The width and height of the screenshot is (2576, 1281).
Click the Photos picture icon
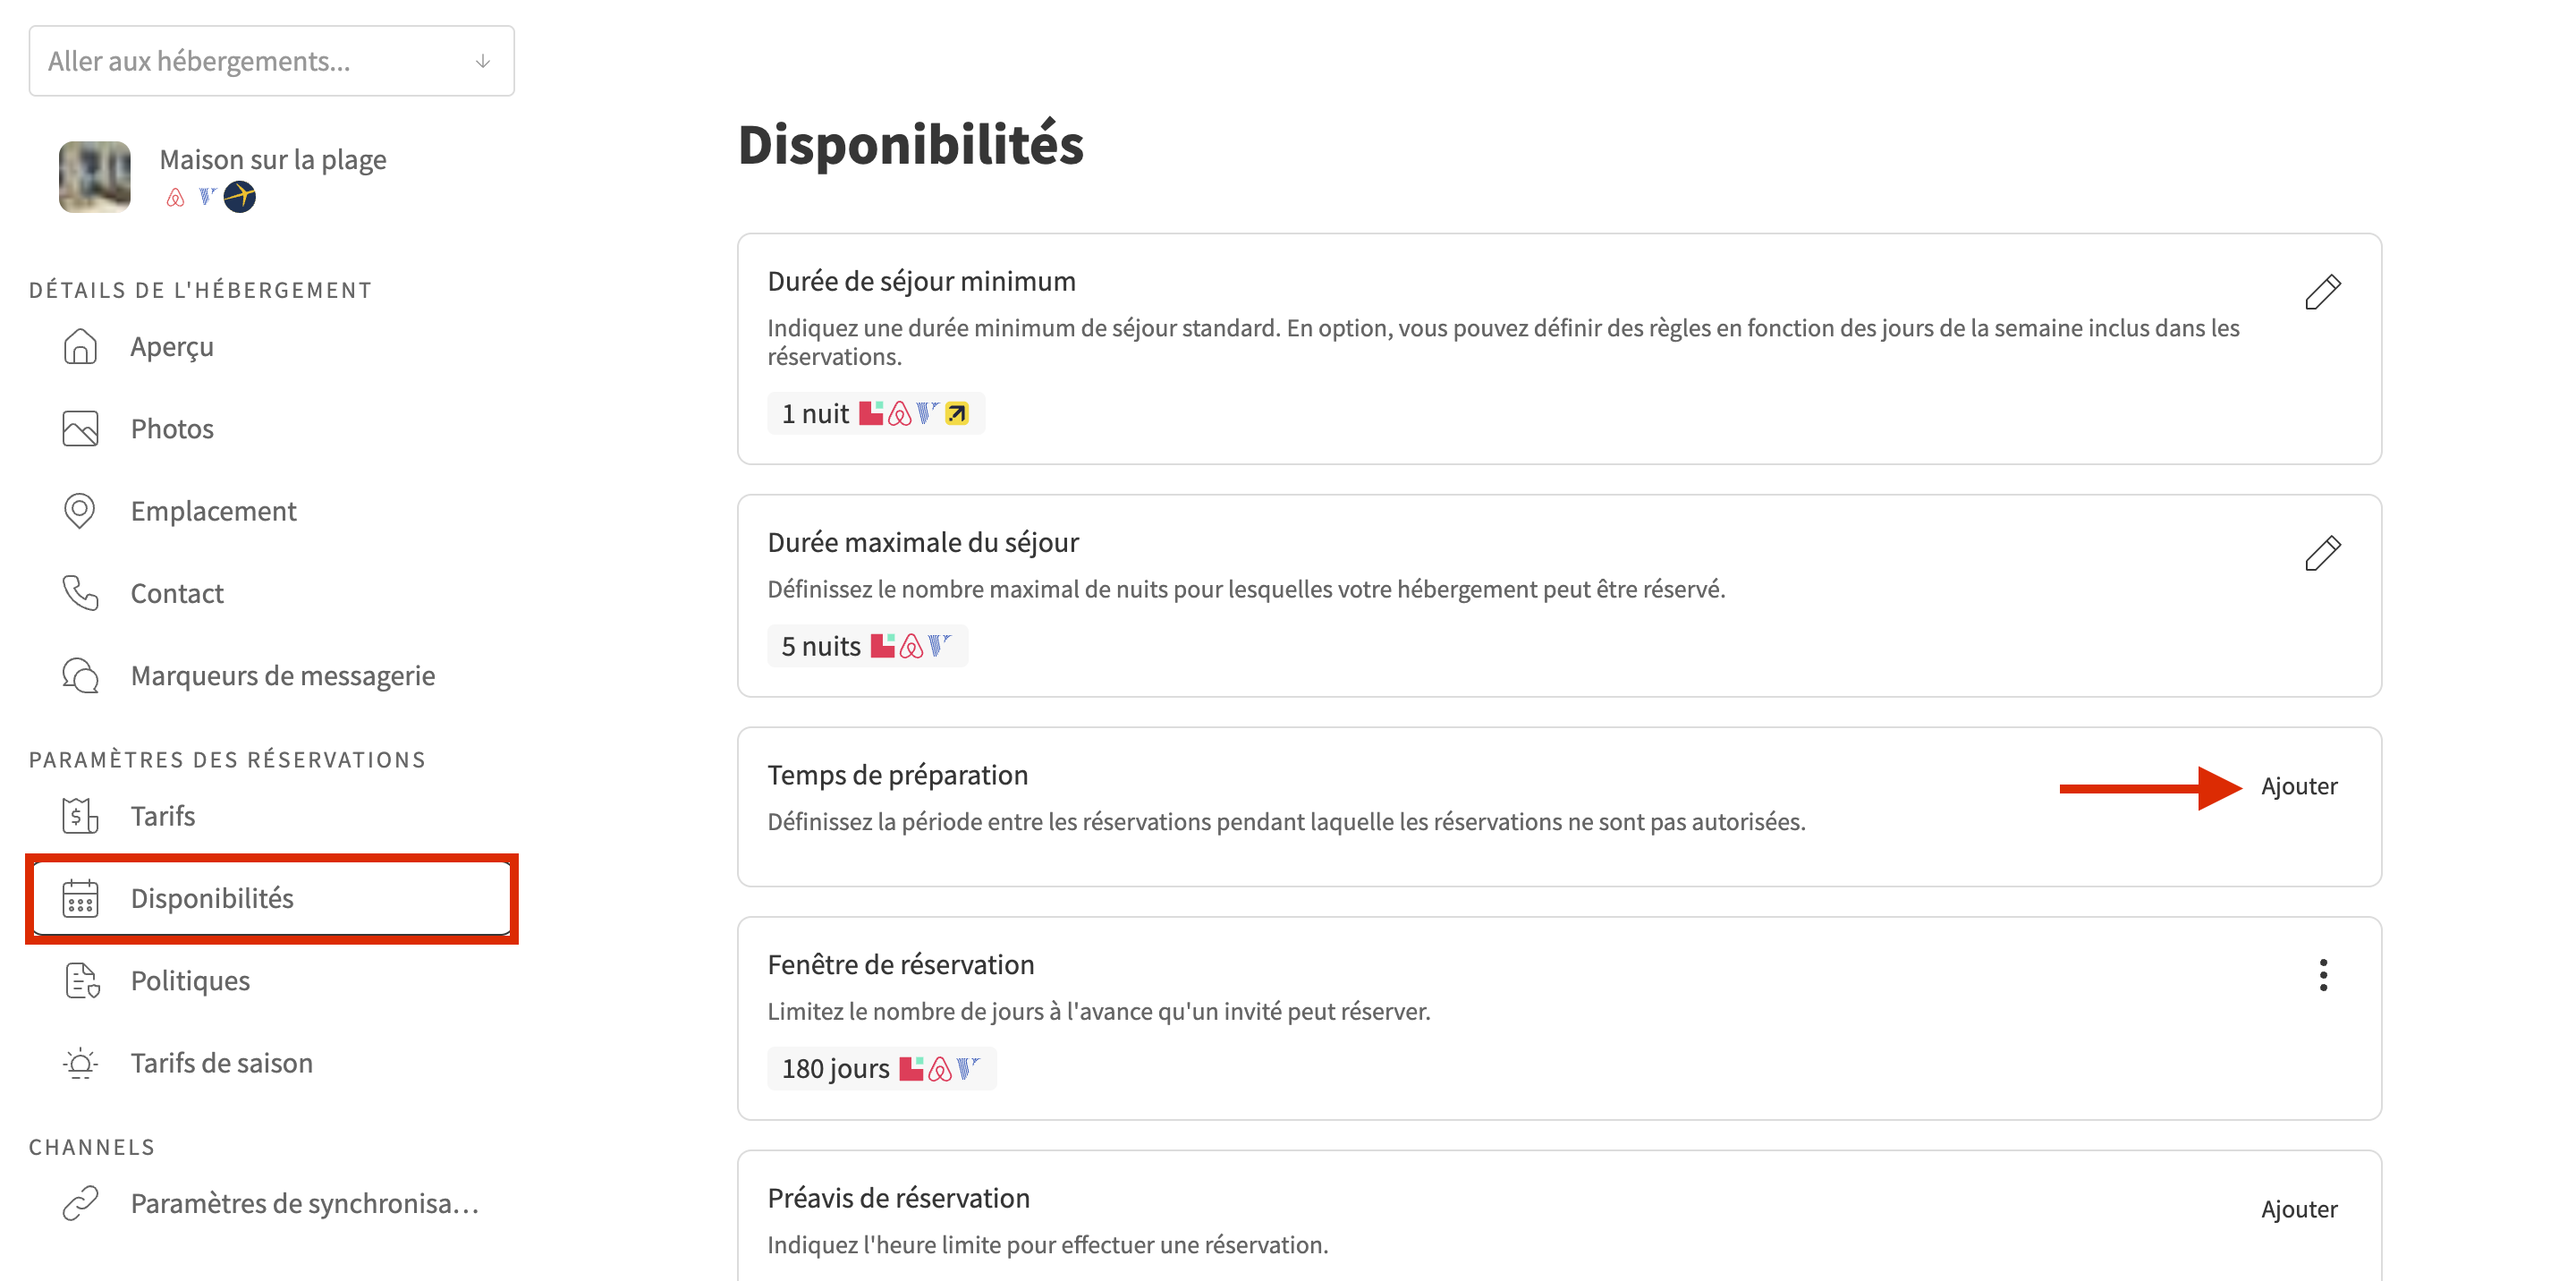point(80,429)
